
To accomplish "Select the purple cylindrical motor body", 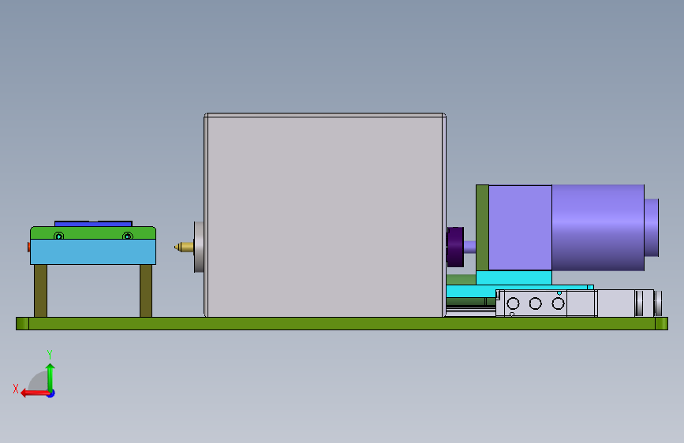I will click(598, 228).
